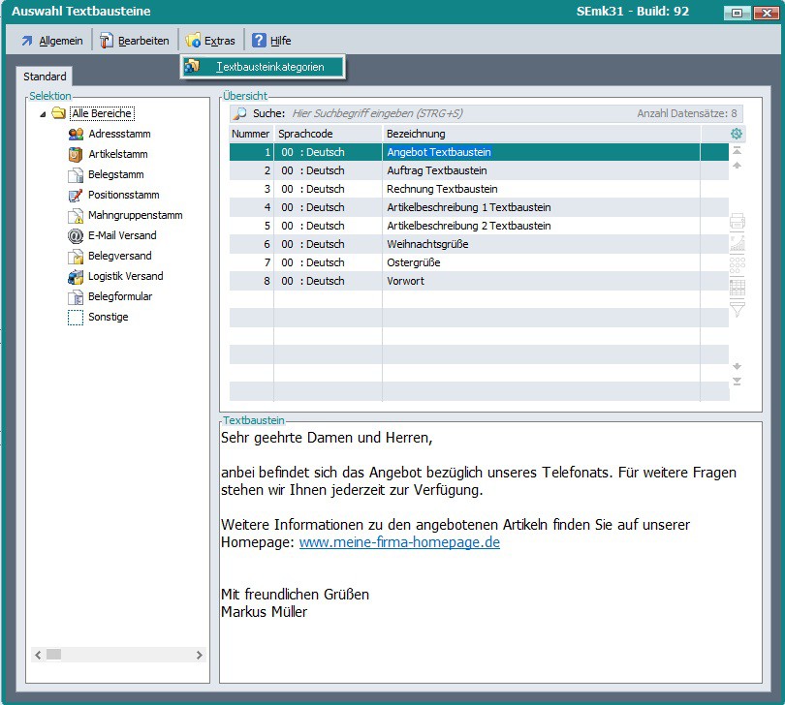785x705 pixels.
Task: Click the Artikelstamm box icon
Action: coord(76,155)
